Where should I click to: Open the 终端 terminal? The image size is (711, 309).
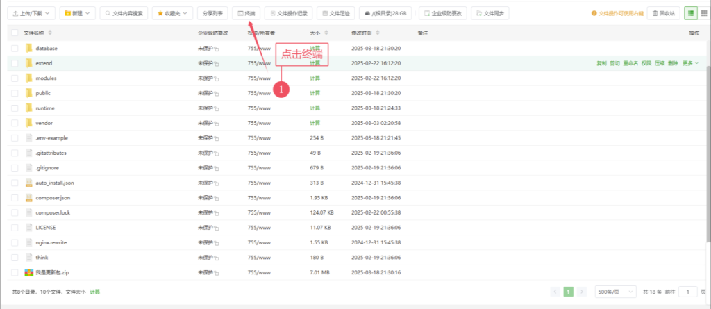pos(246,14)
